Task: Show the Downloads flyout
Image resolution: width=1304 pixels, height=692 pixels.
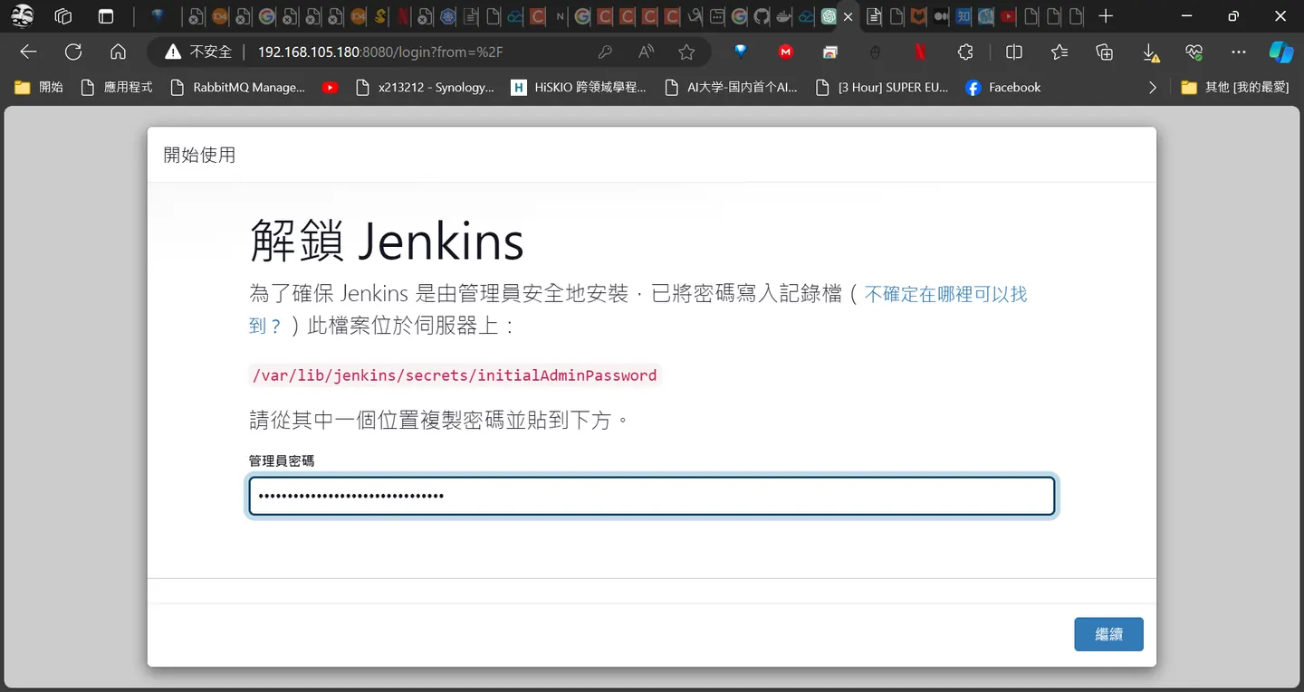Action: point(1150,52)
